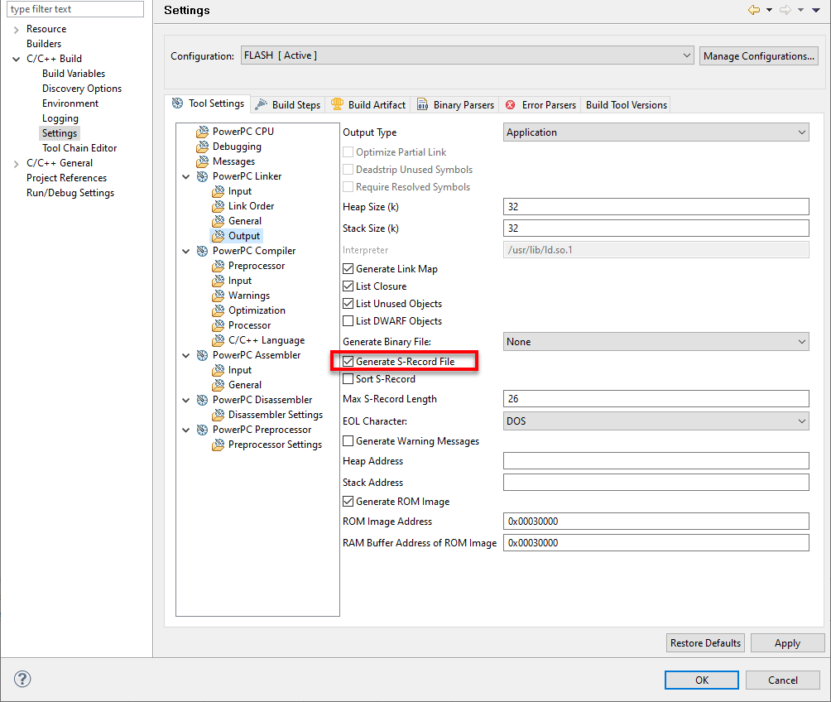The image size is (831, 702).
Task: Click the Restore Defaults button
Action: (705, 642)
